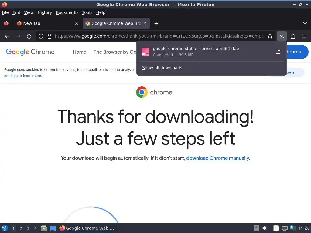Viewport: 311px width, 233px height.
Task: Switch to the New Tab tab
Action: pos(47,23)
